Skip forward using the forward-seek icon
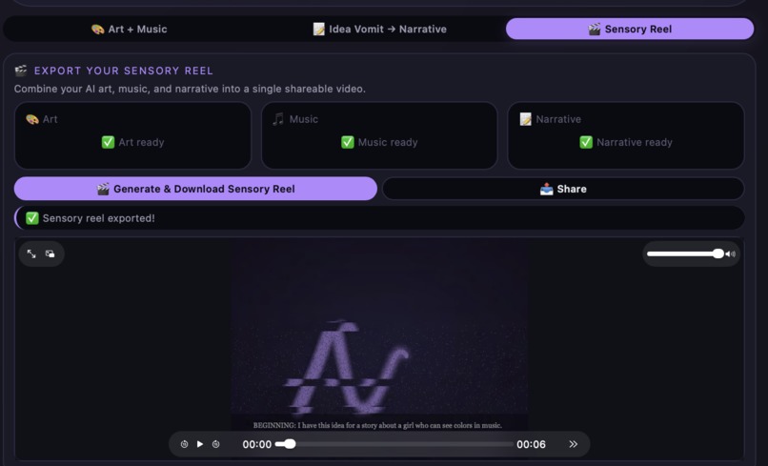 216,444
